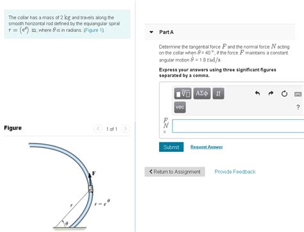This screenshot has width=304, height=232.
Task: Insert vector notation with vec button
Action: click(x=180, y=107)
